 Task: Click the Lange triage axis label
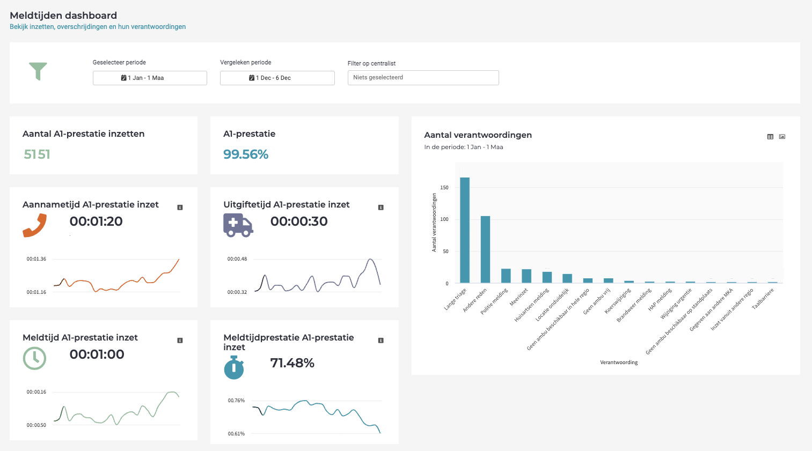pyautogui.click(x=456, y=299)
